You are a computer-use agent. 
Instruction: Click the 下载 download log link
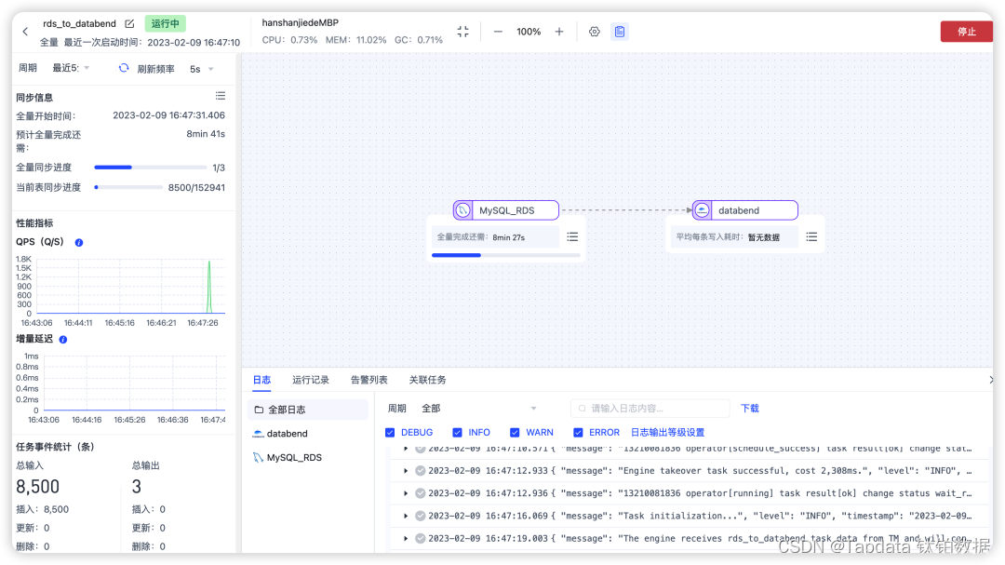(x=749, y=409)
